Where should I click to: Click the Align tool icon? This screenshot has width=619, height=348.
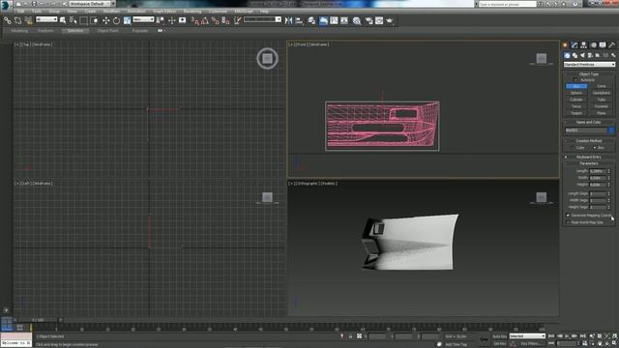point(299,20)
